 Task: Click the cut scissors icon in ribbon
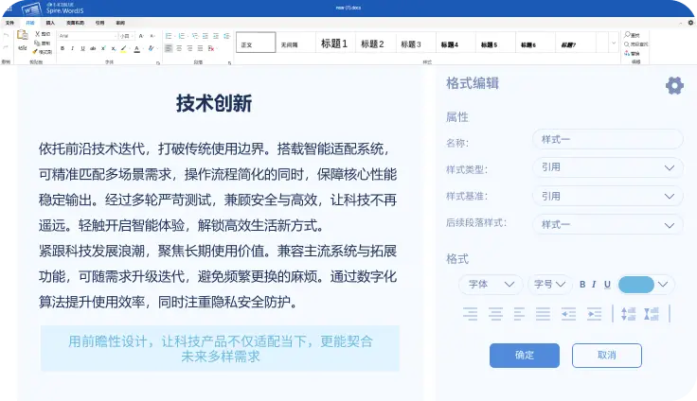point(38,34)
